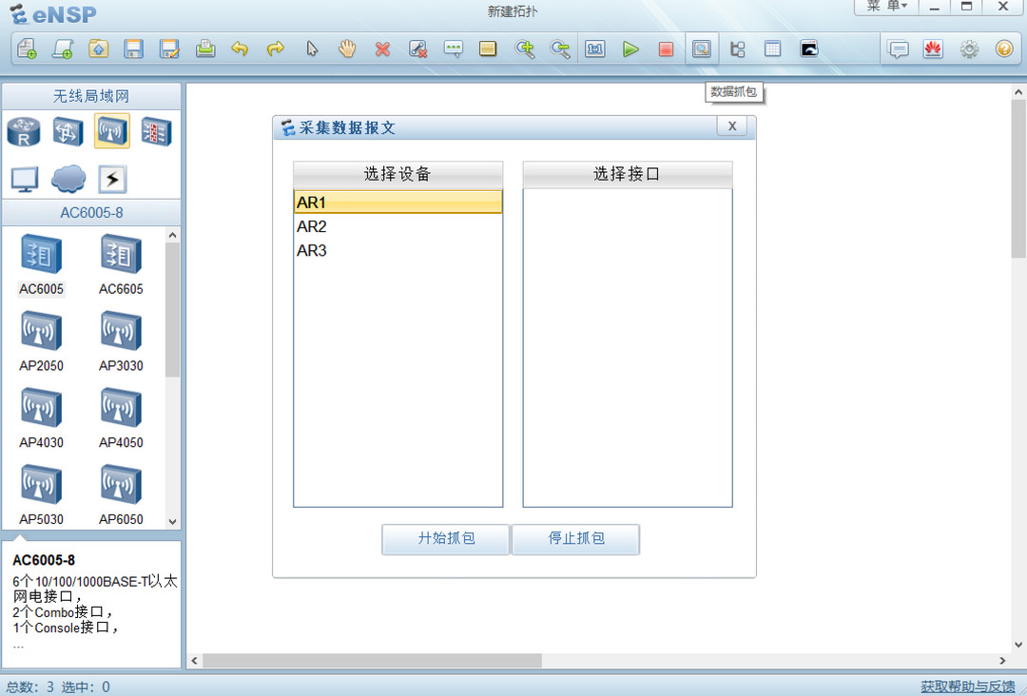Screen dimensions: 1027x696
Task: Select the Router device category
Action: [x=23, y=131]
